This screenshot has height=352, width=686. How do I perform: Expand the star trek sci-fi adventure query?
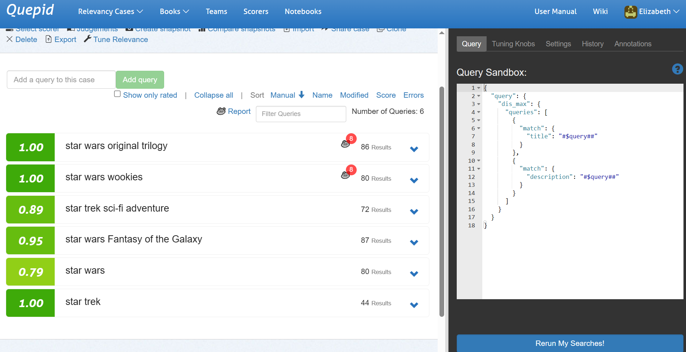point(414,212)
